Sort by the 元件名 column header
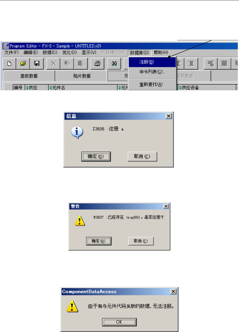Screen dimensions: 239x332 point(83,88)
